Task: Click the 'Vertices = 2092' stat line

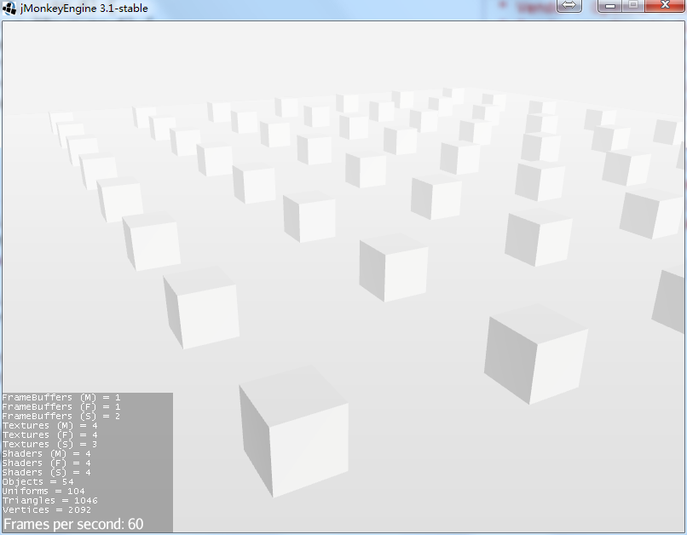Action: [46, 509]
